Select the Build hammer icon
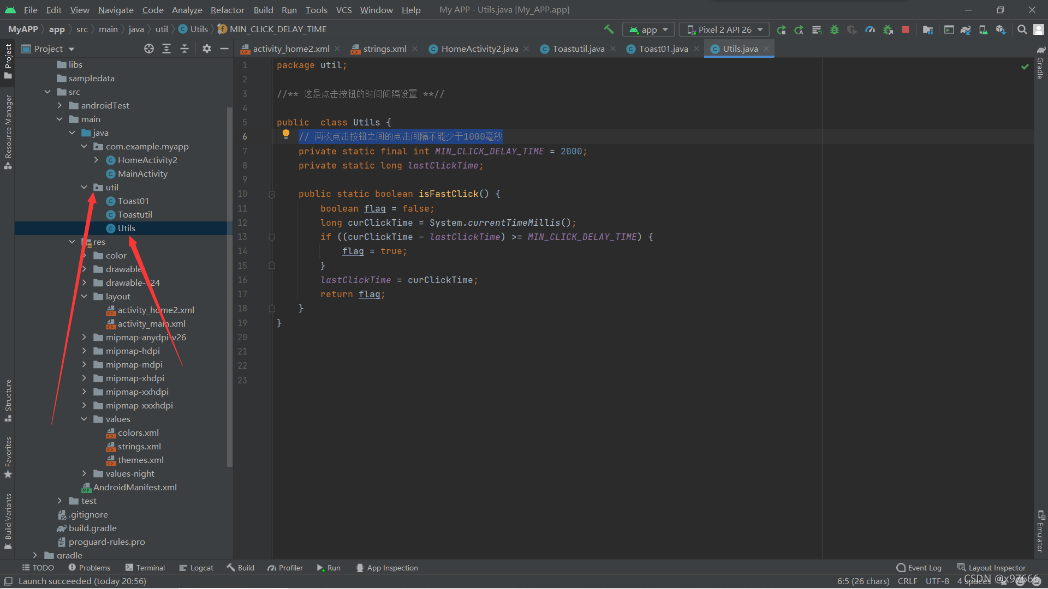The width and height of the screenshot is (1048, 589). [609, 29]
